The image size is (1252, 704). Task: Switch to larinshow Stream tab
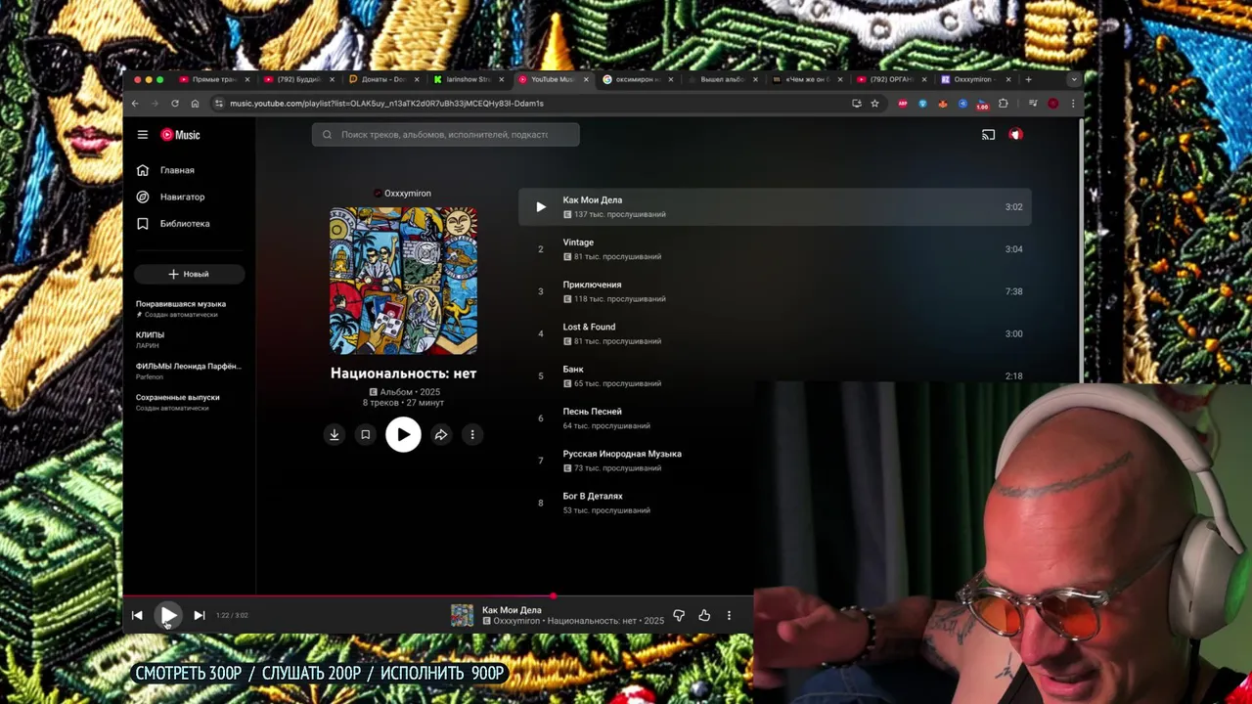(x=469, y=79)
